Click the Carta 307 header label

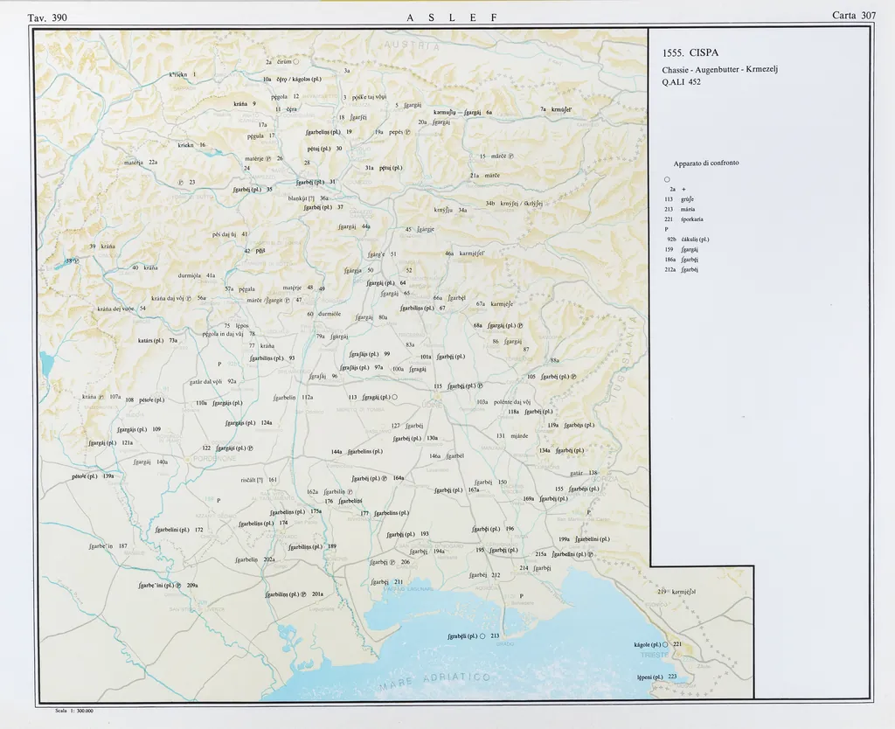(x=855, y=16)
